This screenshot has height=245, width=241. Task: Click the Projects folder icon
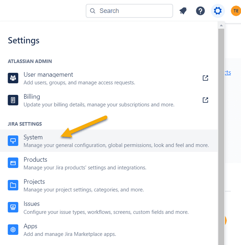tap(13, 185)
